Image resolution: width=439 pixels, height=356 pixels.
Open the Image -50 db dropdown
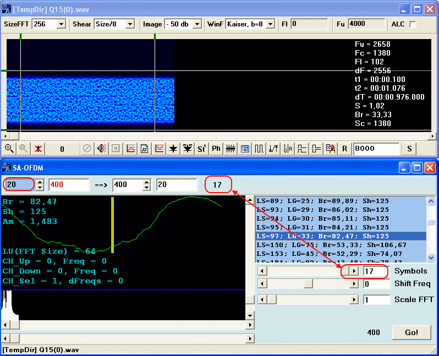pos(199,24)
